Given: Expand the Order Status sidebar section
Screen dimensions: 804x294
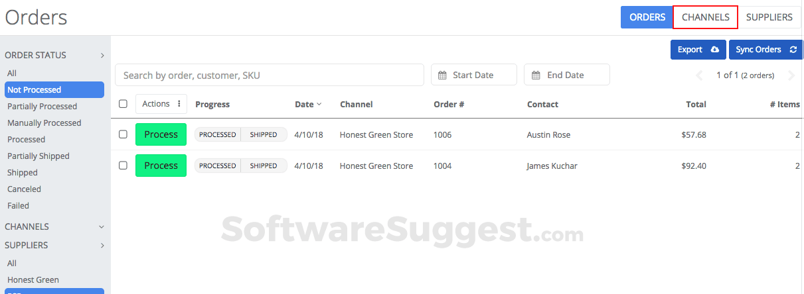Looking at the screenshot, I should click(x=102, y=56).
